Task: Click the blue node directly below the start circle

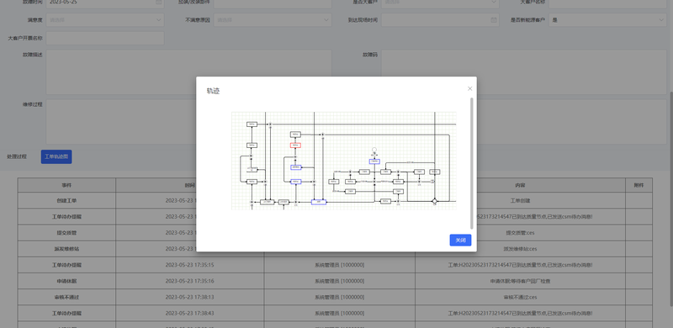Action: (374, 161)
